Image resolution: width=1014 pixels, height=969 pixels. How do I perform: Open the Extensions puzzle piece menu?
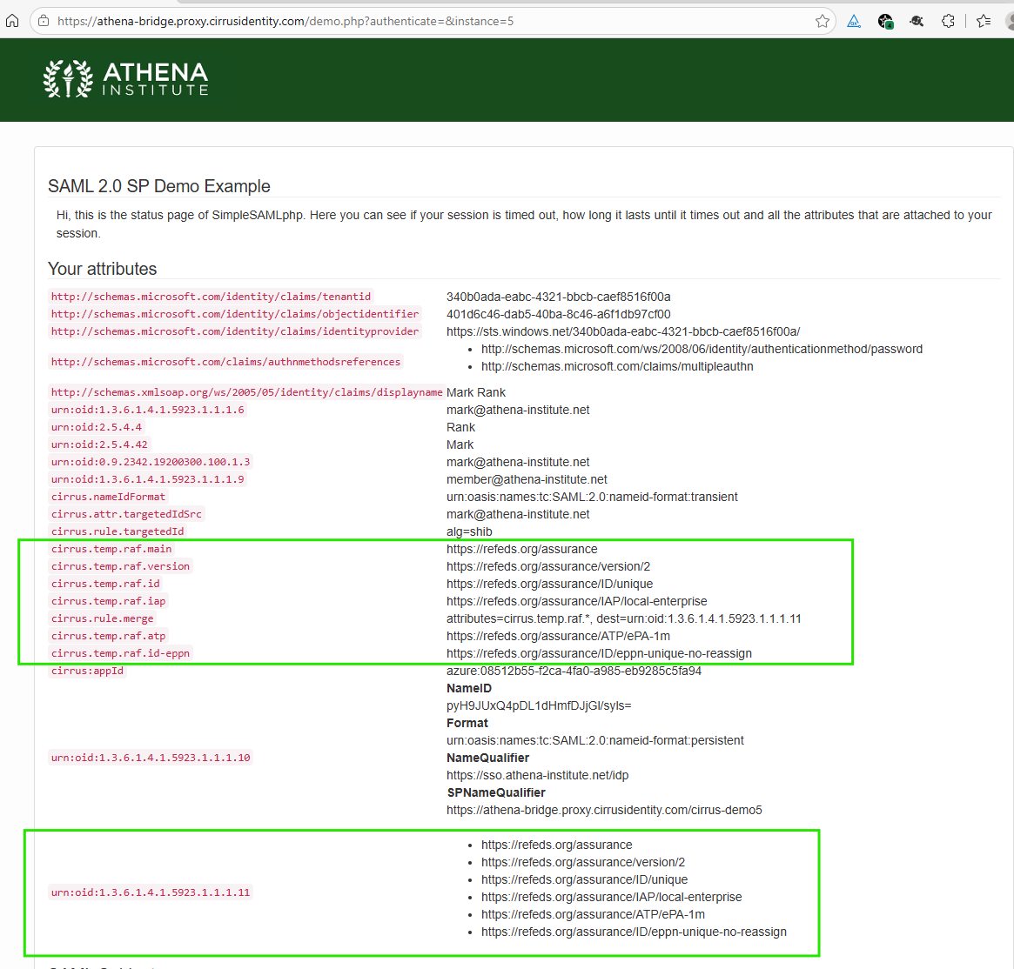948,21
